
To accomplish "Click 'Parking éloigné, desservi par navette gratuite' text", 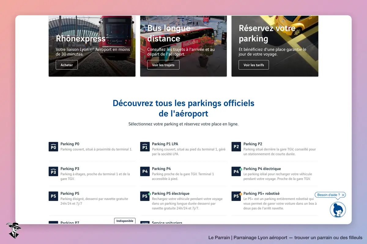I will point(94,201).
